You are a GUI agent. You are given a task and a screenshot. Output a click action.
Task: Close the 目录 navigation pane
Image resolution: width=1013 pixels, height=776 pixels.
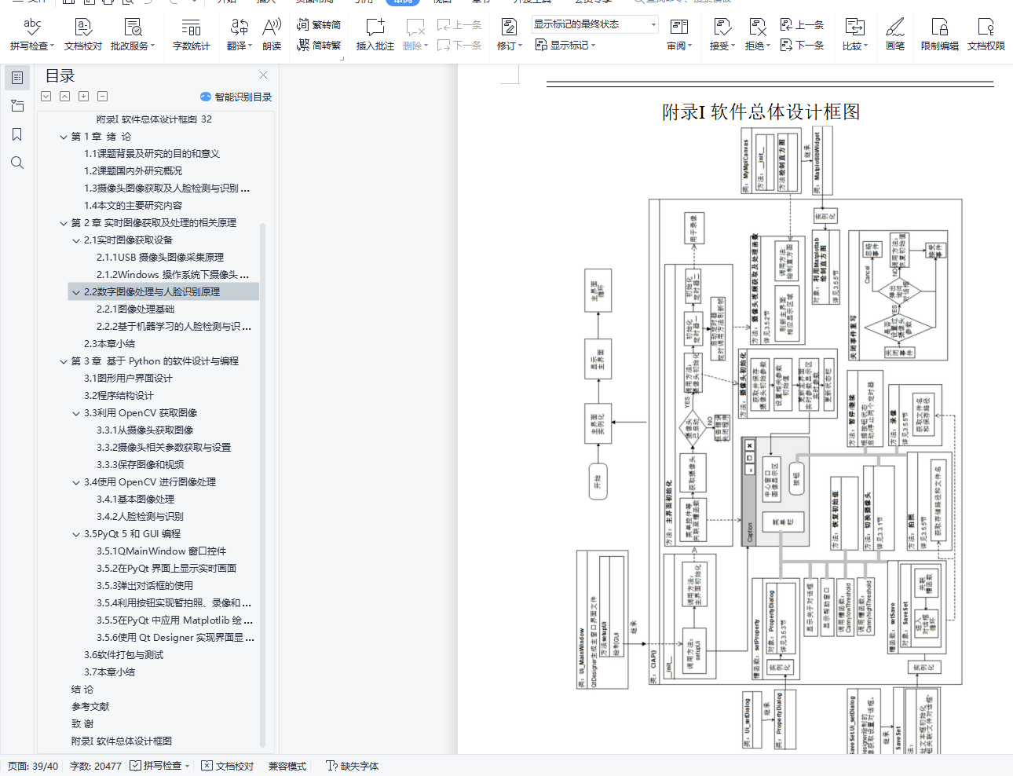tap(264, 75)
